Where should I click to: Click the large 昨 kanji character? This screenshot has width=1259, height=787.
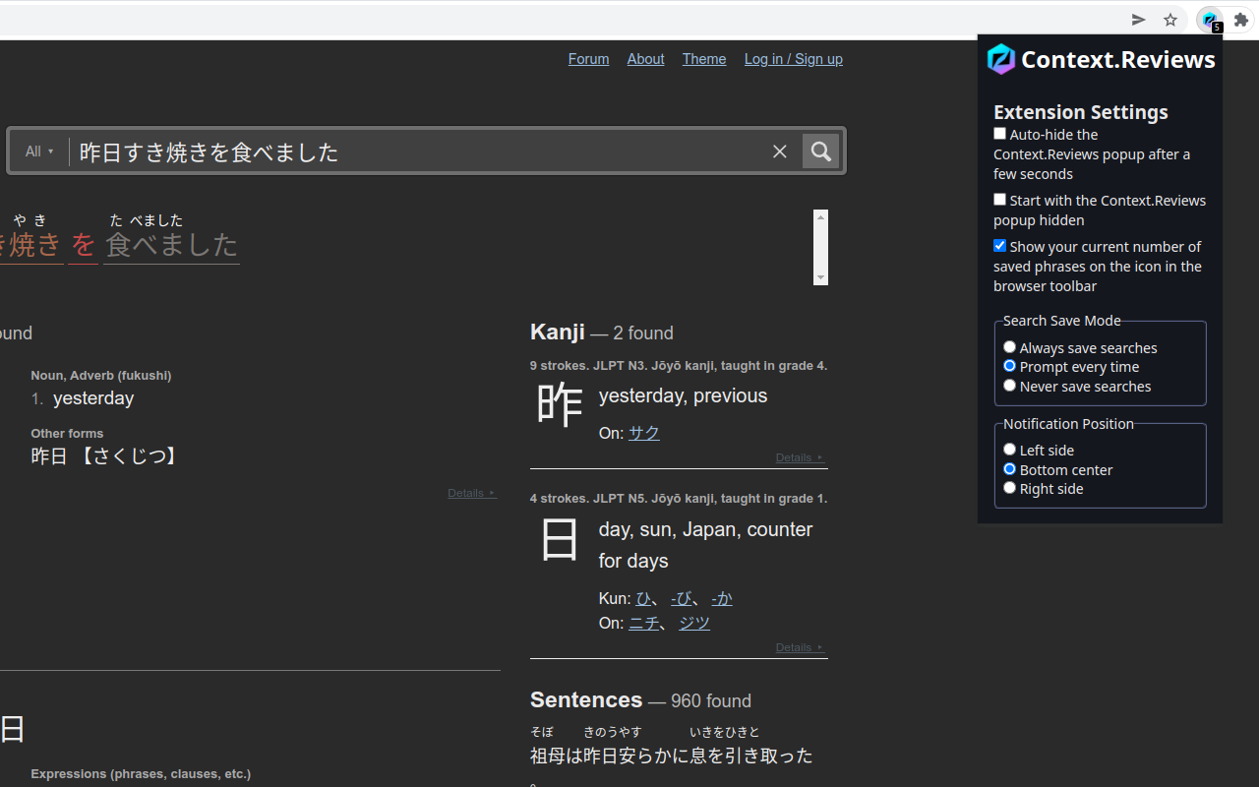[x=559, y=404]
